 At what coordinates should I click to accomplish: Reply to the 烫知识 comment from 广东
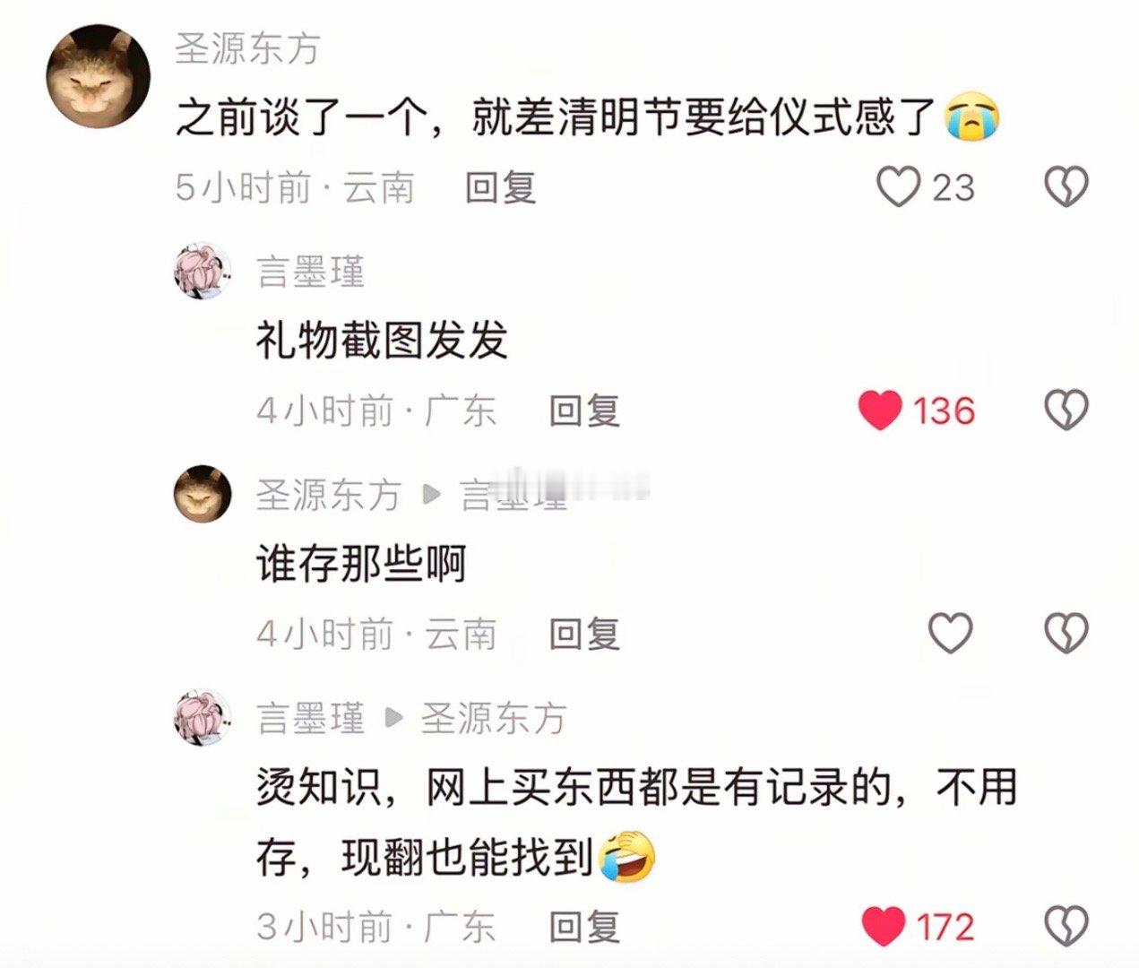(x=584, y=927)
